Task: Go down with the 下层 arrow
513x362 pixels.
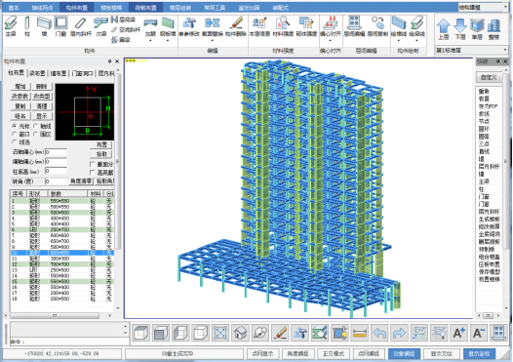Action: tap(460, 29)
